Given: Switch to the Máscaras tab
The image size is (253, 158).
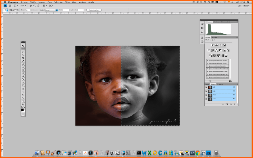Looking at the screenshot, I should click(x=215, y=37).
